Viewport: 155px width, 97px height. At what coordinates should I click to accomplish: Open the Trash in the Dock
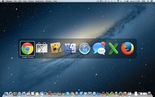149,94
